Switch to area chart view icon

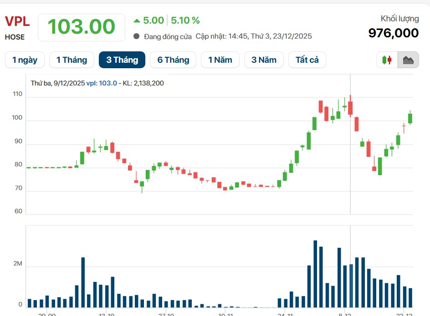point(408,60)
